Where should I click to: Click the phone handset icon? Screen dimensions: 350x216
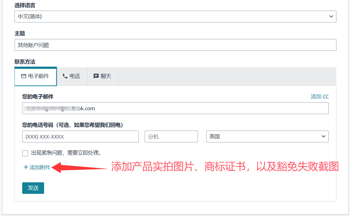tap(65, 76)
